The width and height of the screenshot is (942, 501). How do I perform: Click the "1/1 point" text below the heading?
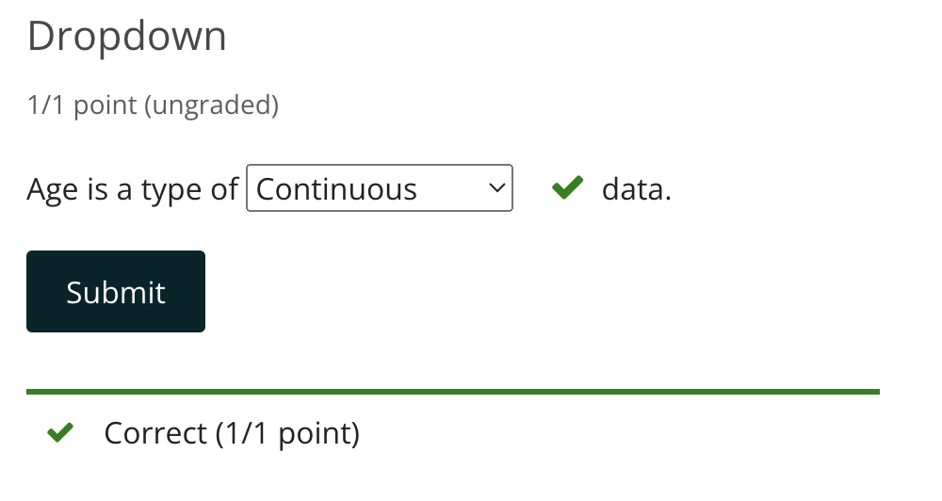(82, 105)
